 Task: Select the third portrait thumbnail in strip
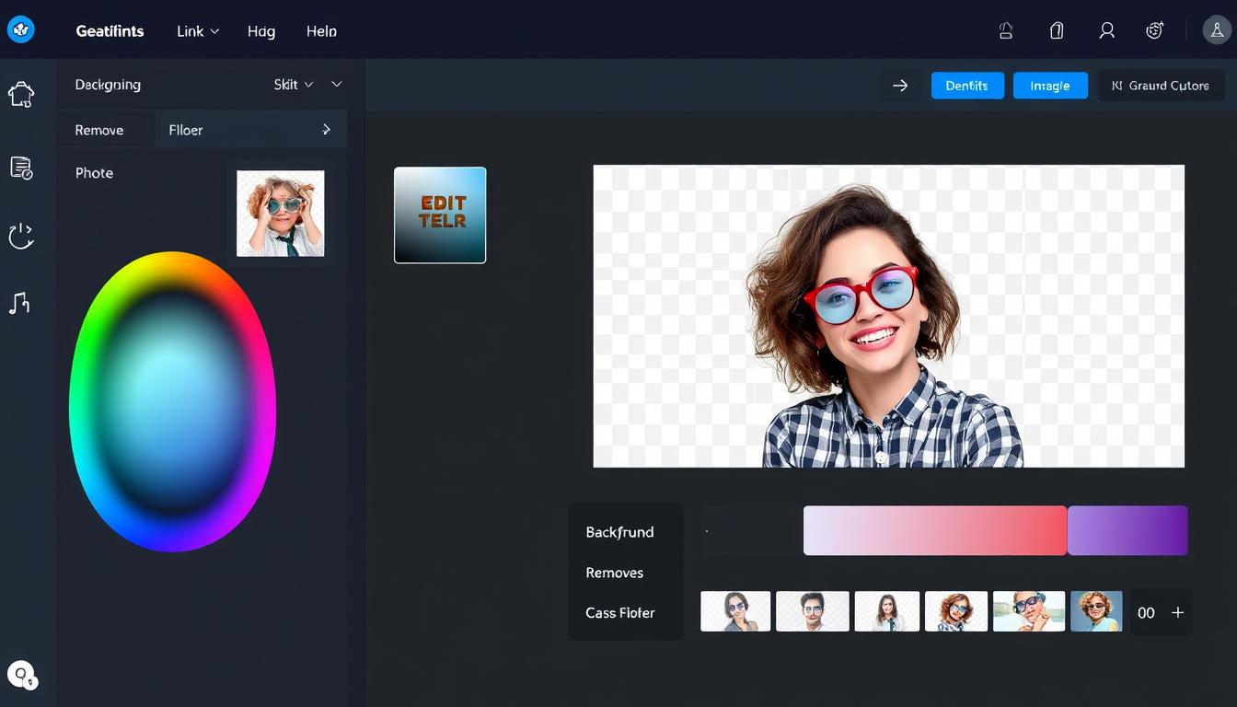point(886,611)
